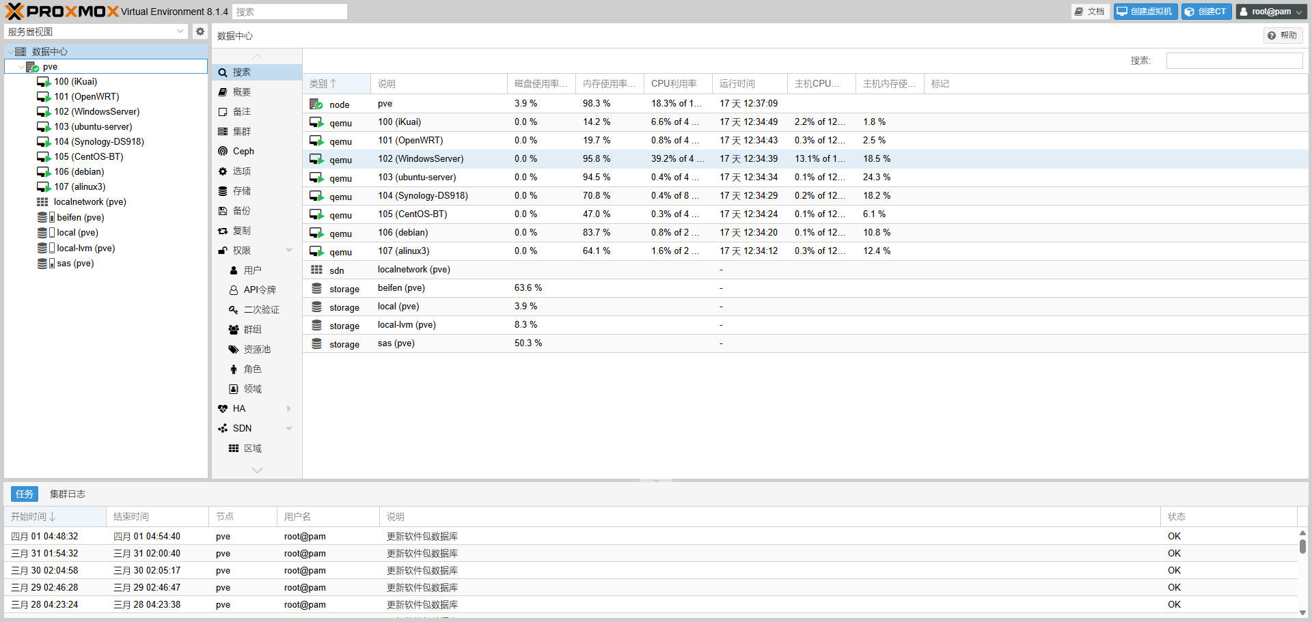This screenshot has width=1312, height=622.
Task: Click the 二次验证 key icon
Action: [x=234, y=310]
